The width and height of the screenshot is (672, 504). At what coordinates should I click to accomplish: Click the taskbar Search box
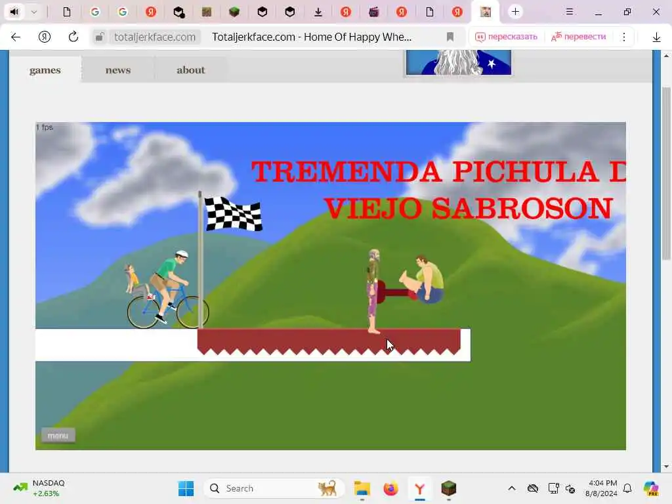pos(274,488)
